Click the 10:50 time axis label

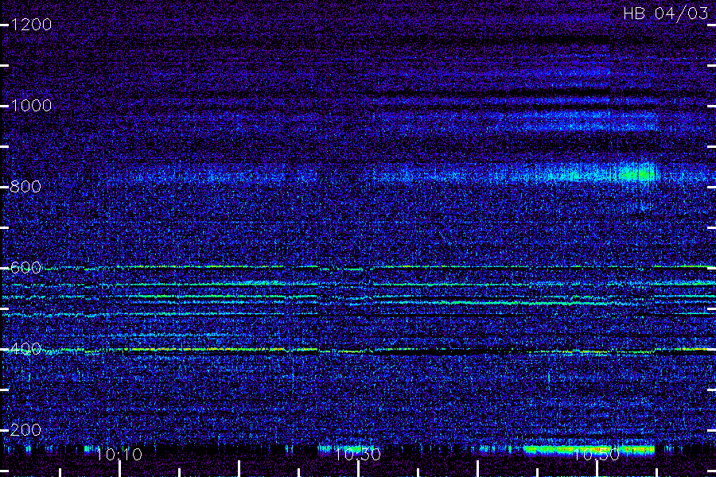click(597, 454)
